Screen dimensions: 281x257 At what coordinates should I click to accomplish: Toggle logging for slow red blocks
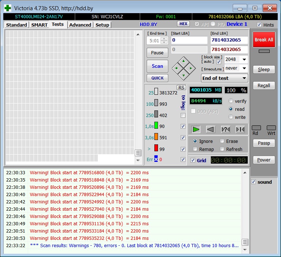coord(183,149)
